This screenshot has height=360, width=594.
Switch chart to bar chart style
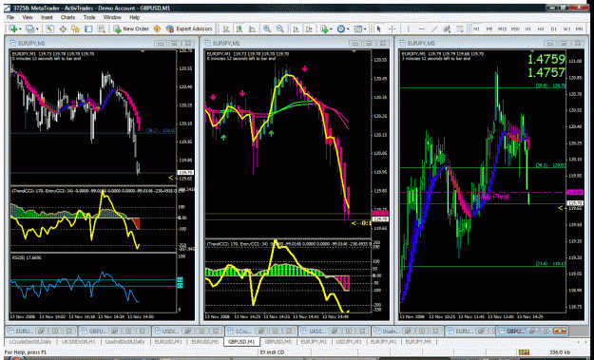[x=226, y=28]
